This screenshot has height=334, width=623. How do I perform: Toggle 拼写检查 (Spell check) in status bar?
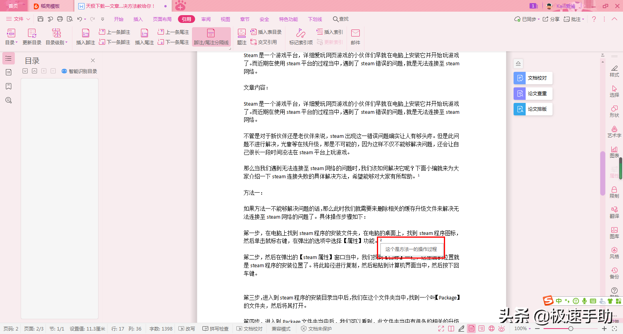(215, 329)
